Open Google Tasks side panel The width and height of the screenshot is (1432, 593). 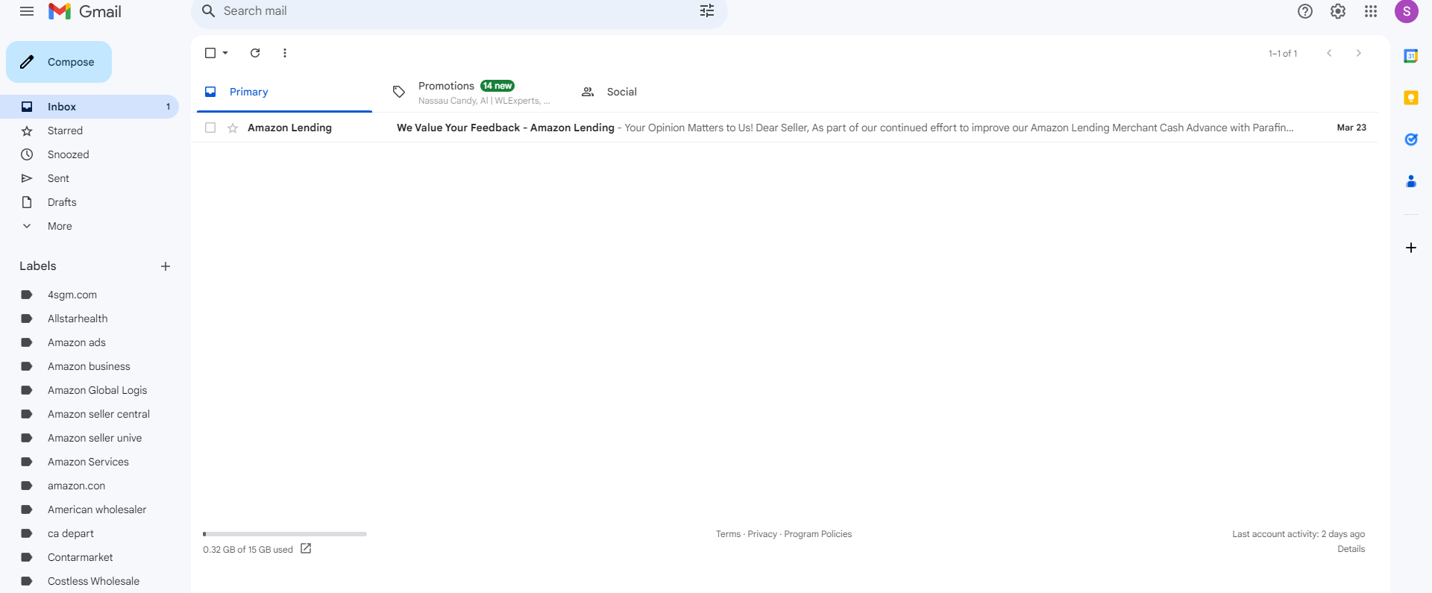(1411, 139)
